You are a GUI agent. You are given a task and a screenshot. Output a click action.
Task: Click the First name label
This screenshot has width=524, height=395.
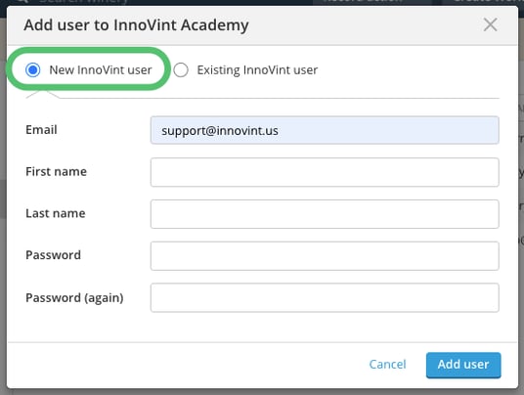pos(56,171)
